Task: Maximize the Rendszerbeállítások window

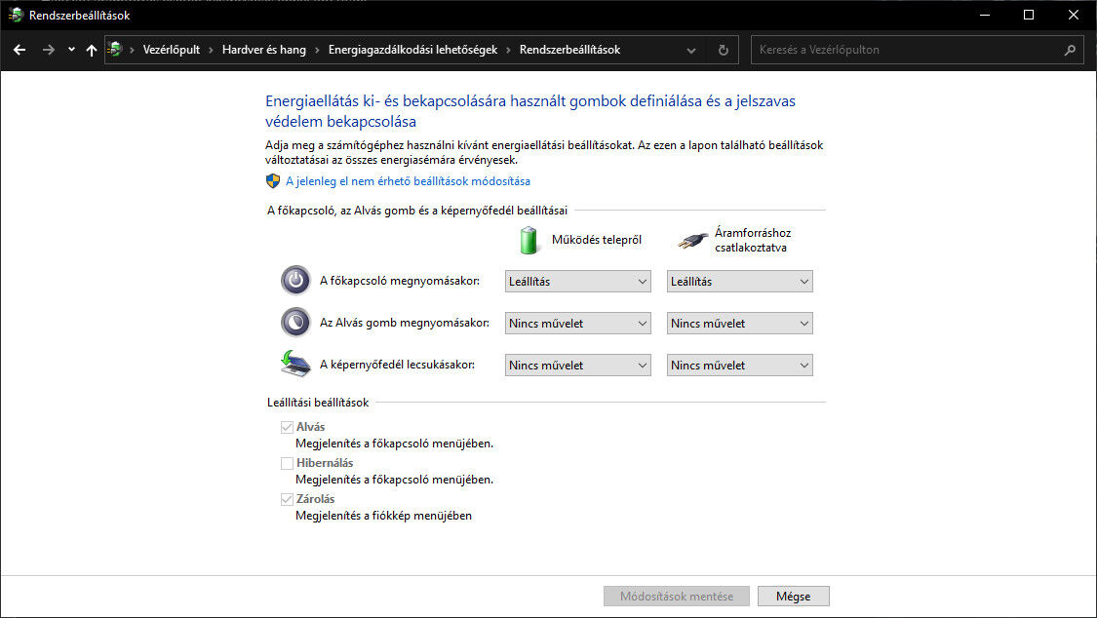Action: [1029, 15]
